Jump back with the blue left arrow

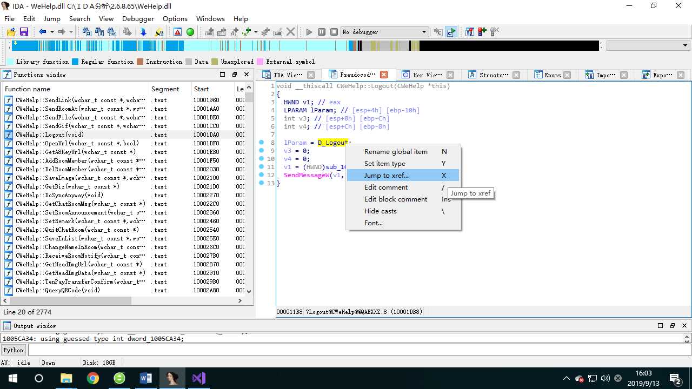tap(42, 32)
